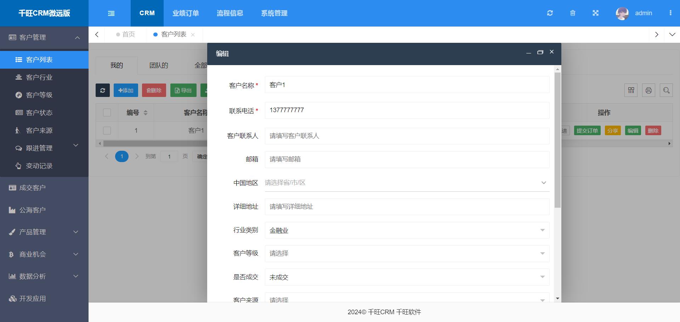Image resolution: width=680 pixels, height=322 pixels.
Task: Click the print icon in table toolbar
Action: point(648,90)
